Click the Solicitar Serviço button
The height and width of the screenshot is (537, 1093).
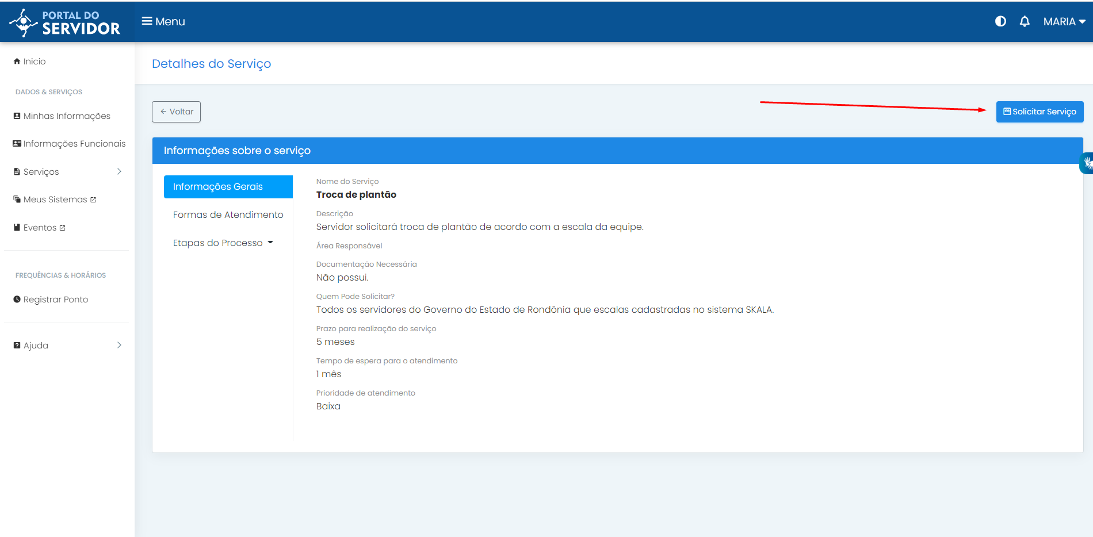pos(1040,112)
